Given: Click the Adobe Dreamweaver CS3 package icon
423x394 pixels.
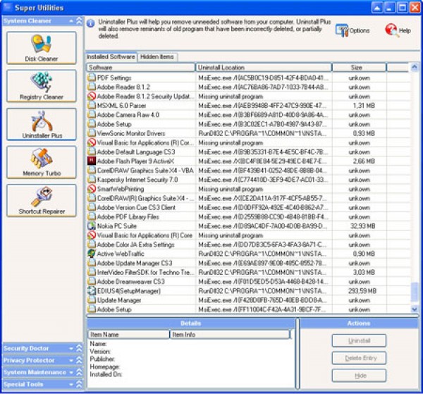Looking at the screenshot, I should 92,281.
